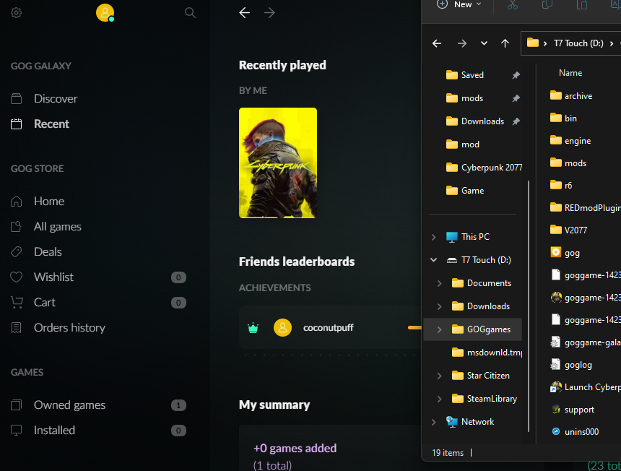Open Orders history
Image resolution: width=621 pixels, height=471 pixels.
click(69, 328)
